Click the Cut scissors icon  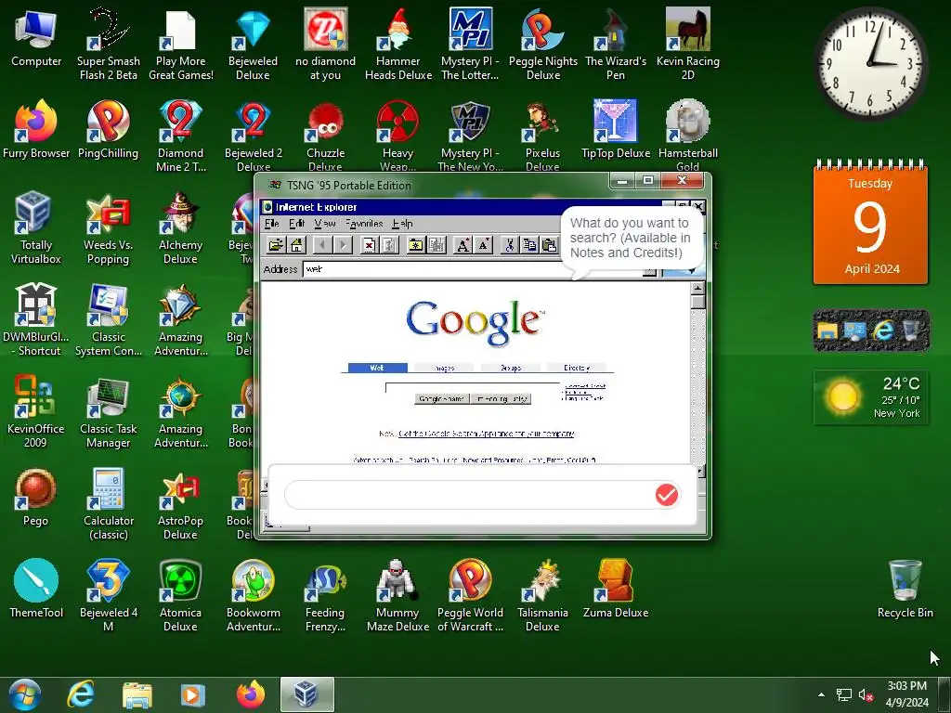point(510,245)
